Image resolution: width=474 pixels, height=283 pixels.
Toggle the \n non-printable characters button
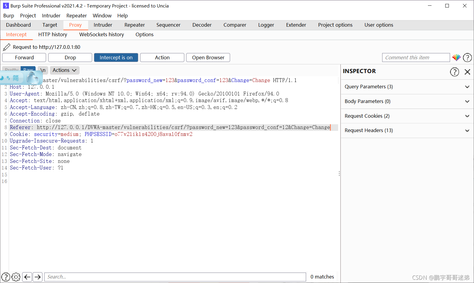43,70
